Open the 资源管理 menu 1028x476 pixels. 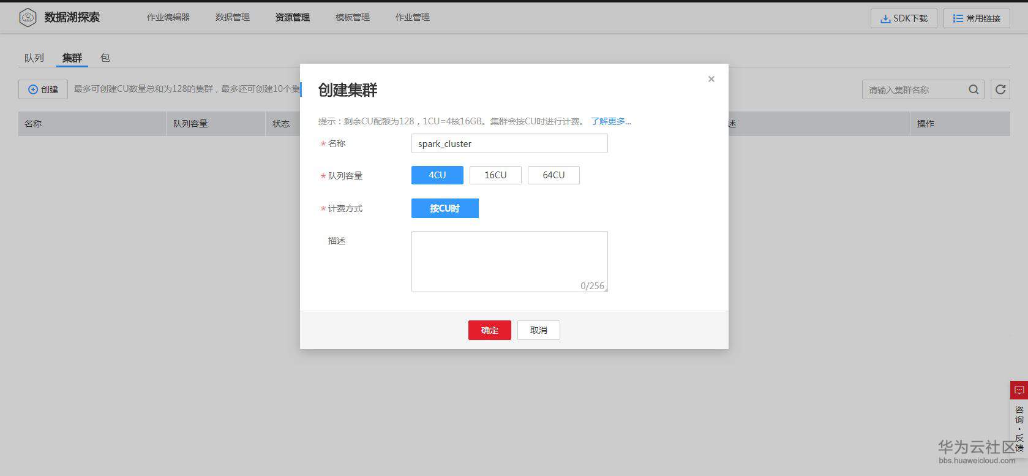pos(293,17)
